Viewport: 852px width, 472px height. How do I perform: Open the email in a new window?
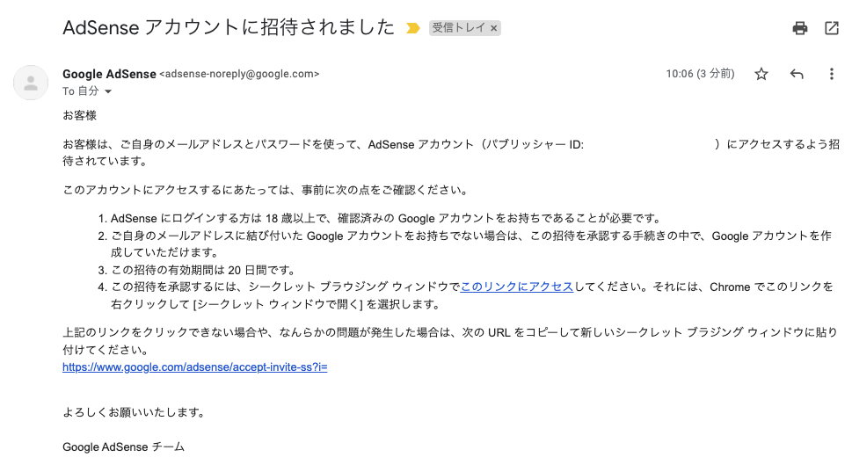point(832,28)
